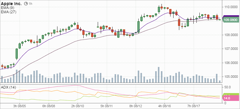240x109 pixels.
Task: Select the EMA (9) indicator label
Action: tap(8, 8)
